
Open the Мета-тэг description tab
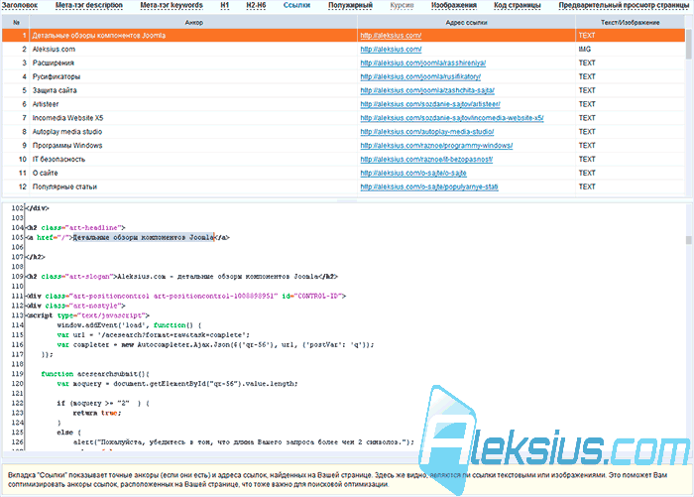pos(89,5)
